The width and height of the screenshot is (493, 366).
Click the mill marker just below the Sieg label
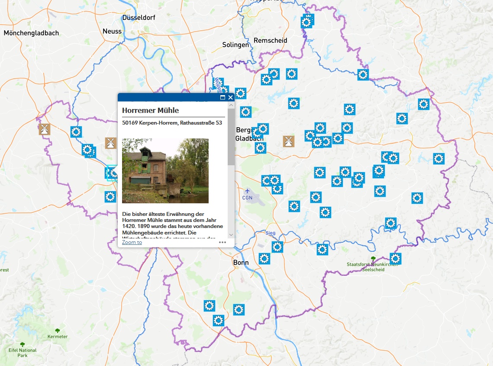[277, 247]
